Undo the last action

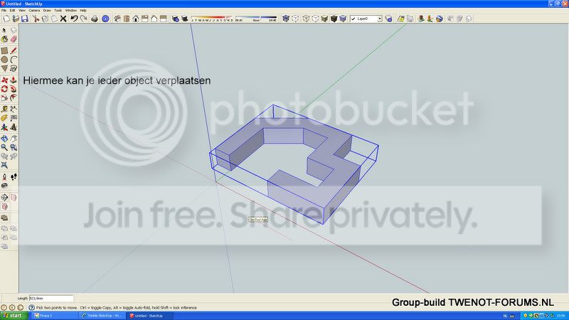click(74, 18)
